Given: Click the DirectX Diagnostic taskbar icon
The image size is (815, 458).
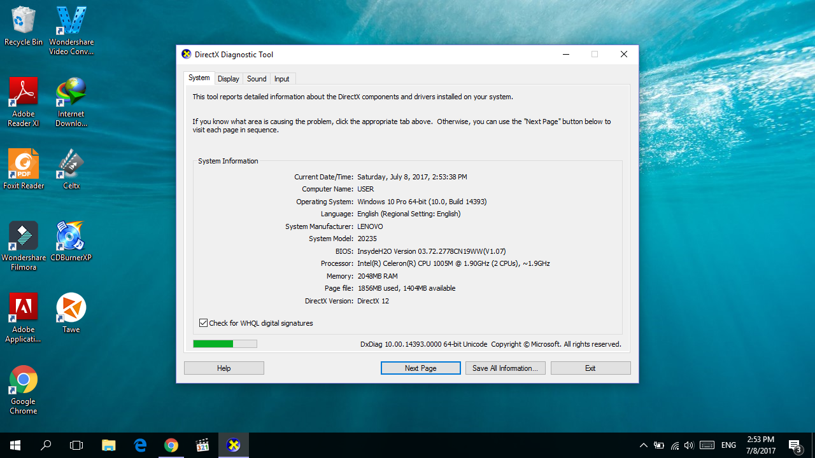Looking at the screenshot, I should point(234,445).
